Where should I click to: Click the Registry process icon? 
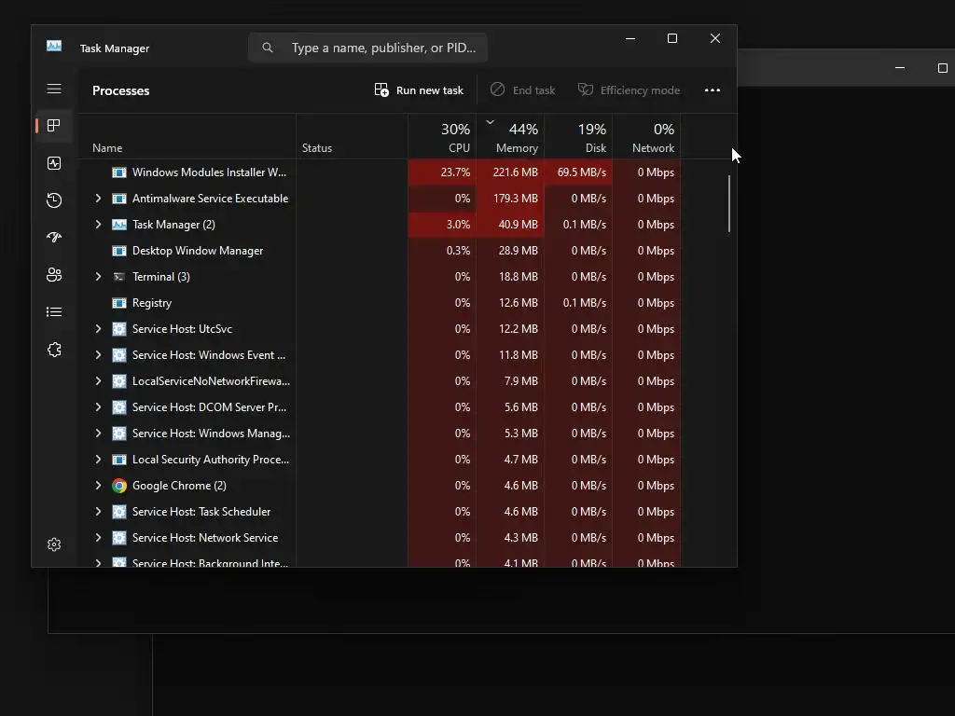click(x=119, y=303)
